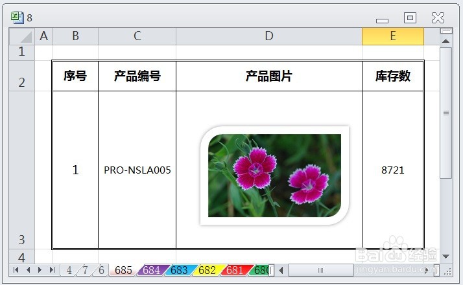Click the 产品编号 header cell

coord(137,76)
